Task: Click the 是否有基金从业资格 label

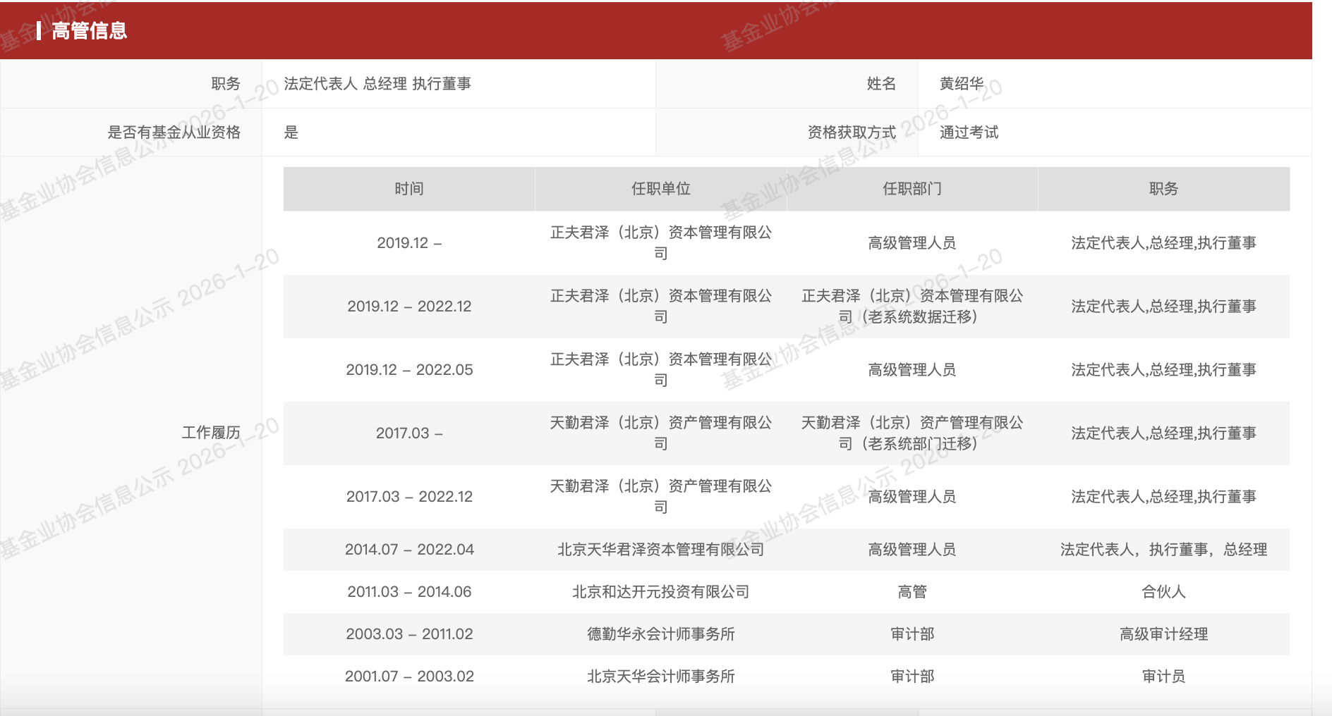Action: (174, 132)
